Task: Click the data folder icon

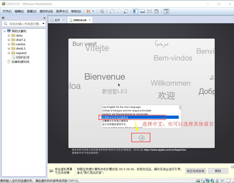Action: [13, 36]
